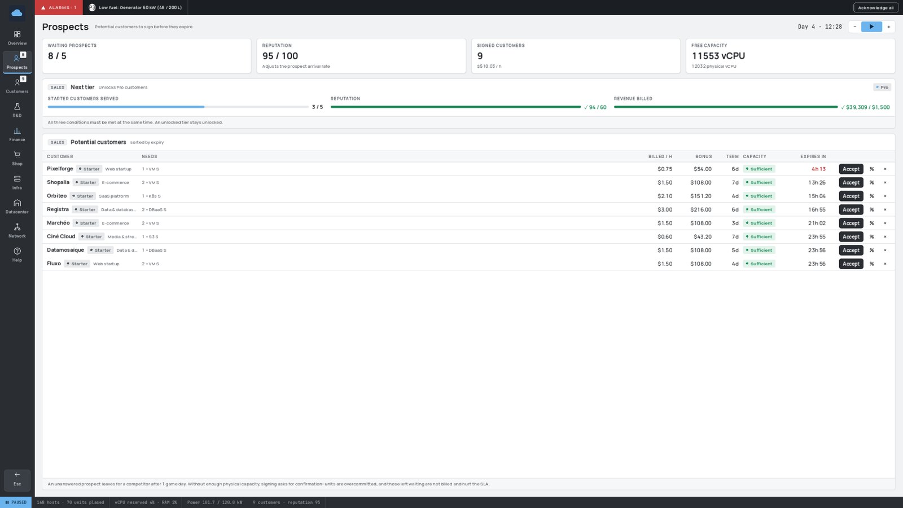Viewport: 903px width, 508px height.
Task: Click the Esc back button
Action: 17,479
